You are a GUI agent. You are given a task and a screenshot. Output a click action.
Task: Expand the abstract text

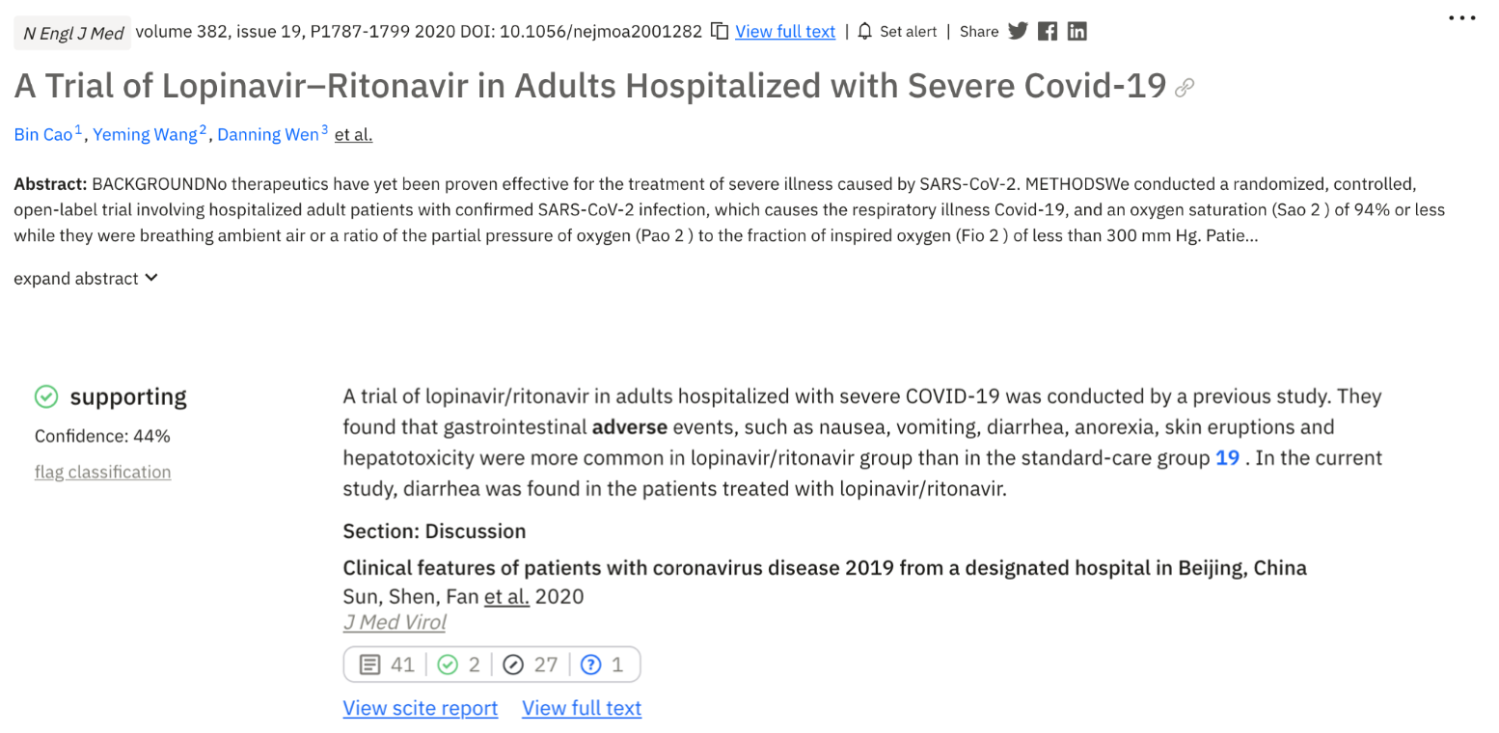pyautogui.click(x=86, y=278)
